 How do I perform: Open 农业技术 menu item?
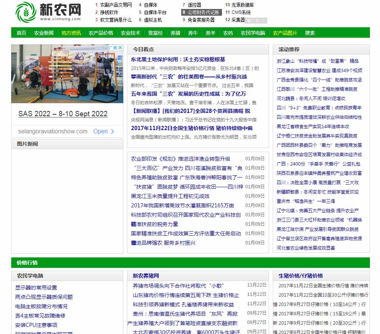coord(131,33)
